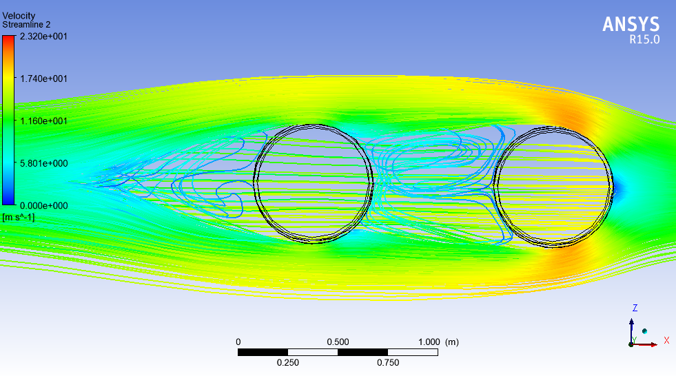Click the left cylinder outline

click(314, 184)
